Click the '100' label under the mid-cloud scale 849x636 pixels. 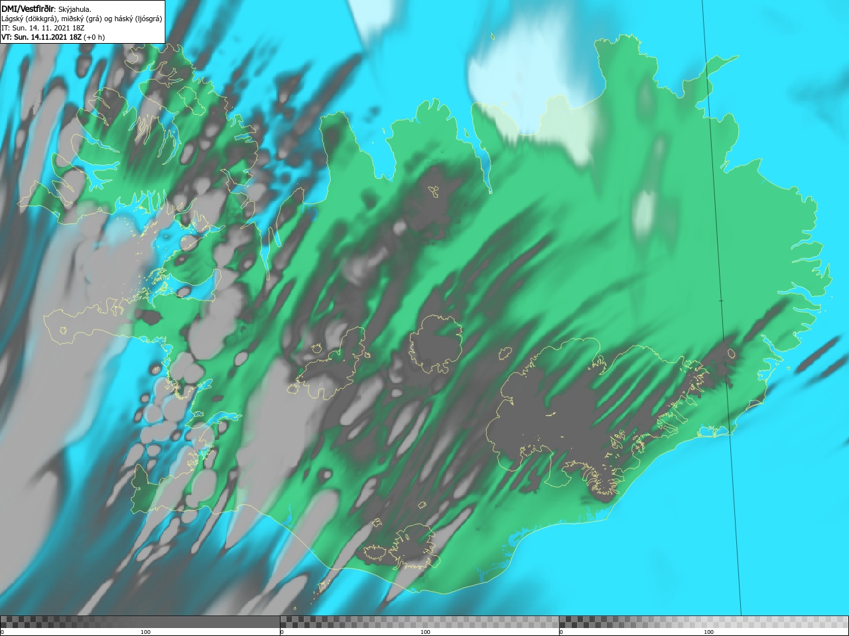click(x=425, y=632)
